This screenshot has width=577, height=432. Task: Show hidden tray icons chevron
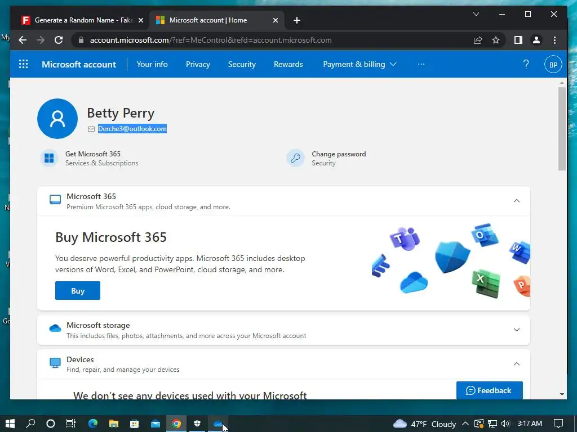pyautogui.click(x=465, y=424)
